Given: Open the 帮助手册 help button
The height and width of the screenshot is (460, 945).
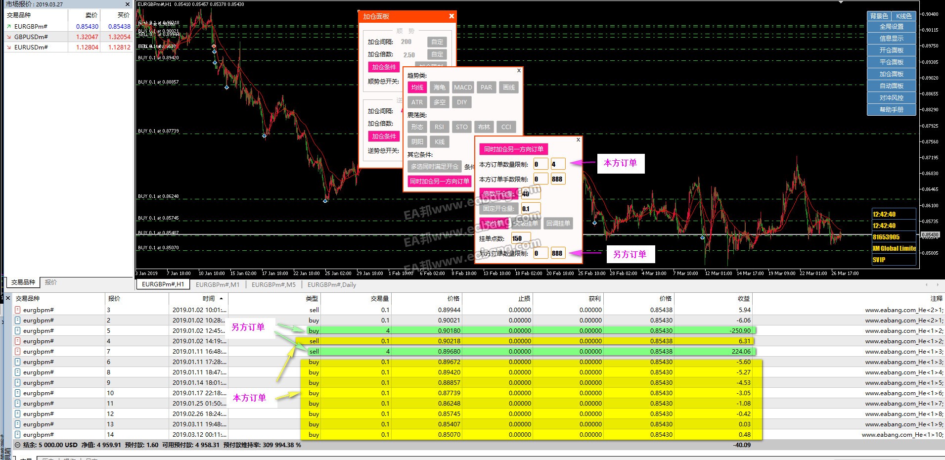Looking at the screenshot, I should click(891, 110).
